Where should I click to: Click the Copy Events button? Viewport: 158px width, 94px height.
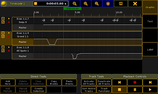pyautogui.click(x=54, y=83)
